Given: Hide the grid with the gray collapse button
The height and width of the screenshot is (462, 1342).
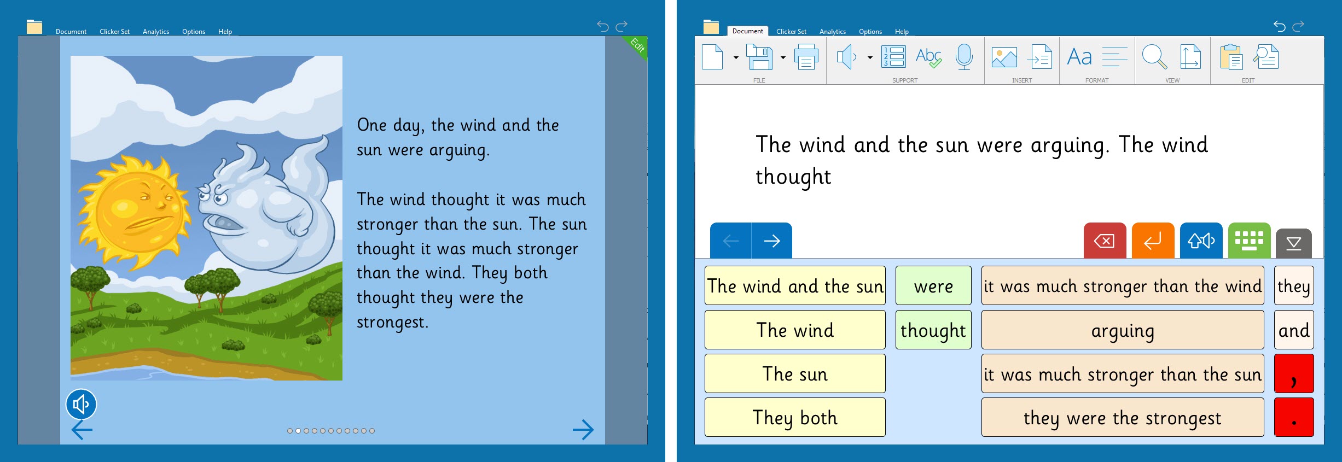Looking at the screenshot, I should 1293,243.
